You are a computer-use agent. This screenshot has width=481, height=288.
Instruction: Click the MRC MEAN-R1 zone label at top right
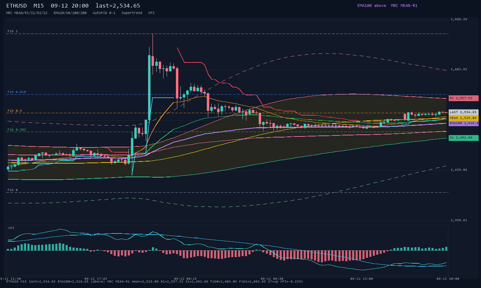point(404,5)
